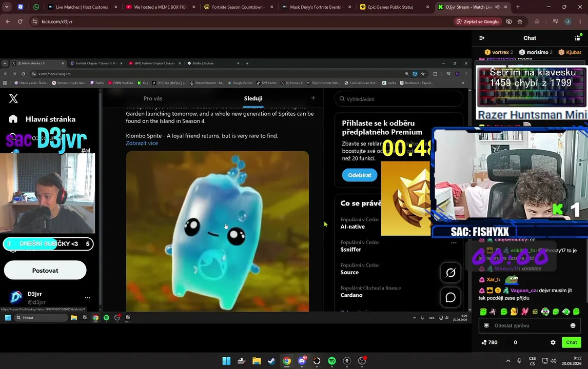Go back in outer Chrome browser
The width and height of the screenshot is (588, 369).
(8, 22)
